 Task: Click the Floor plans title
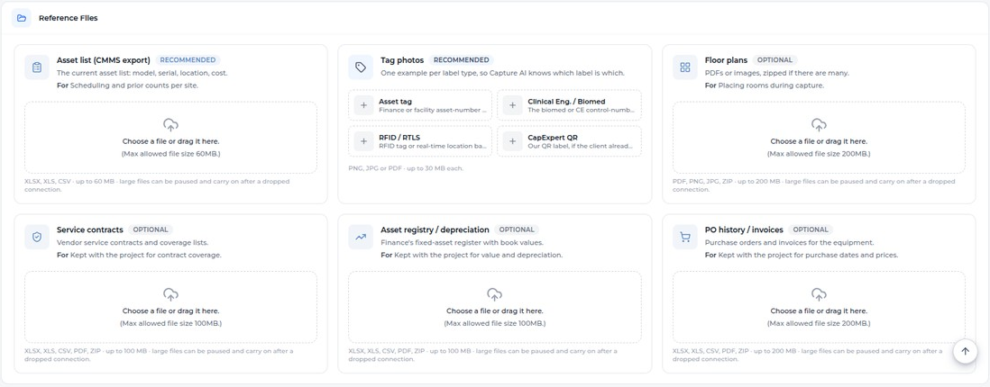[726, 60]
